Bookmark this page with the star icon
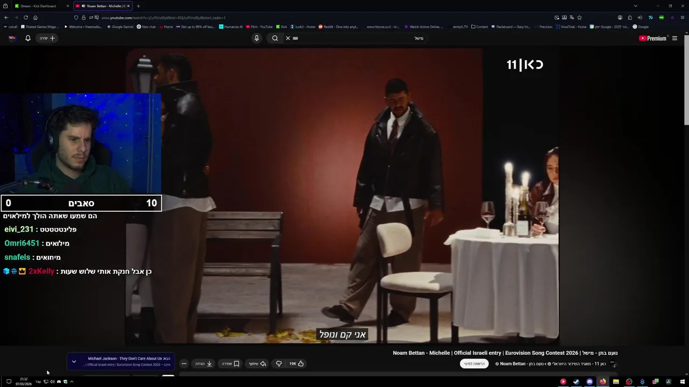Viewport: 689px width, 387px height. (x=579, y=17)
